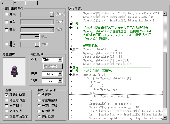170x124 pixels.
Task: Open the first switch selector ellipsis button
Action: (52, 14)
